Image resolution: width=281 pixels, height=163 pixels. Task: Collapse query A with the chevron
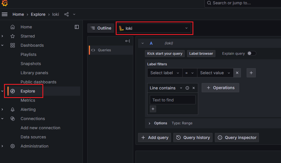click(143, 43)
